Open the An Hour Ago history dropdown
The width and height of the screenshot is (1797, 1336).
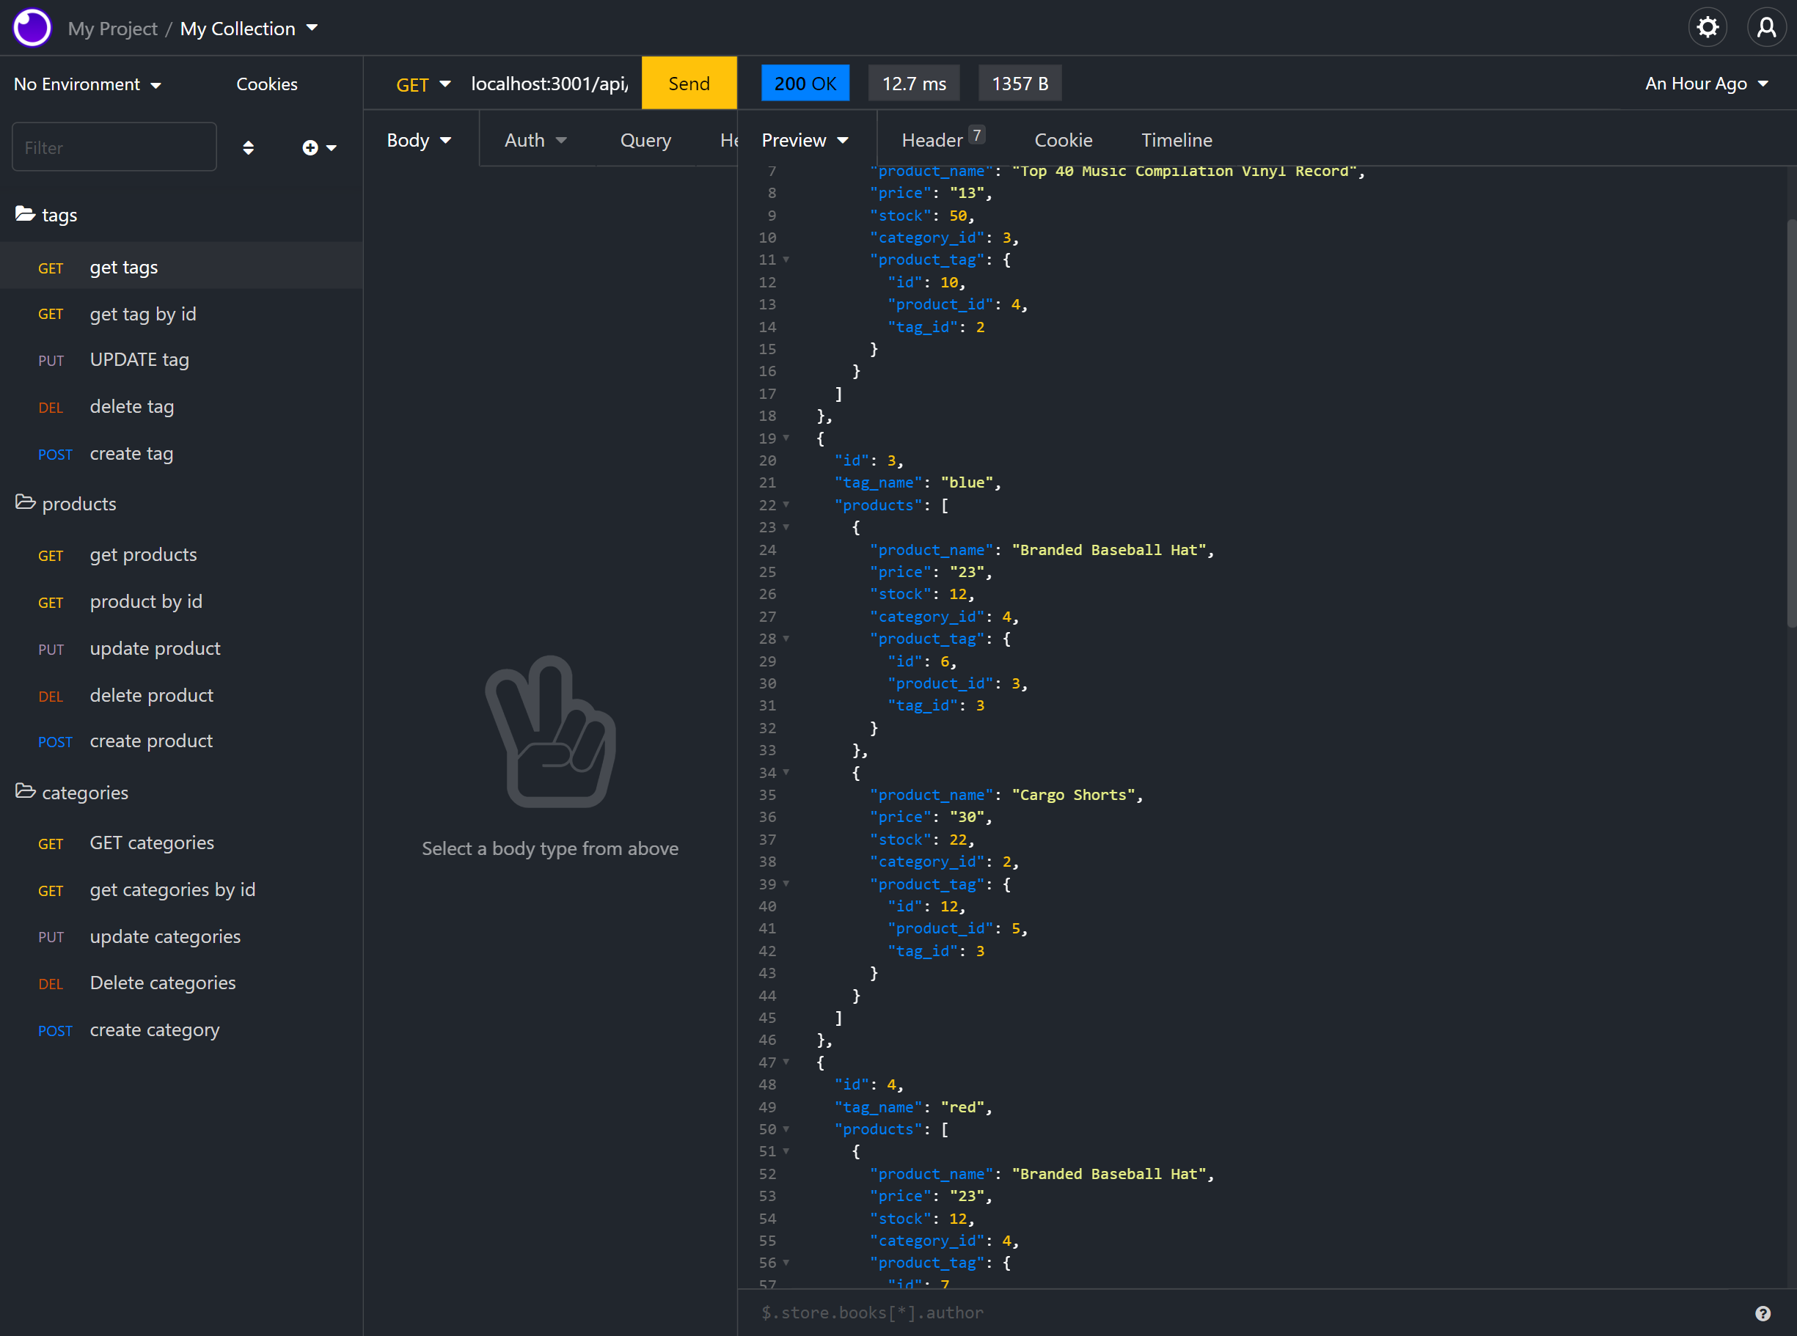click(1705, 84)
